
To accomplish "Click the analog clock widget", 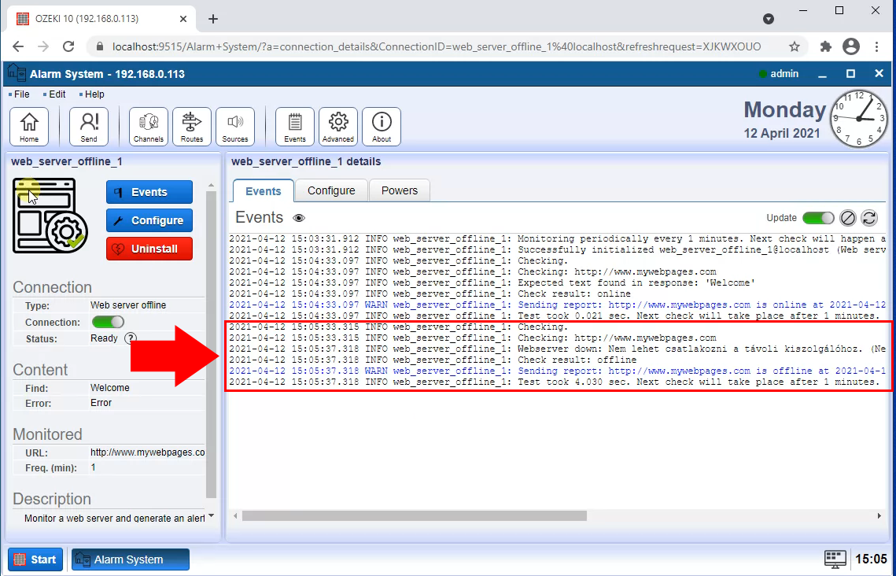I will pyautogui.click(x=859, y=118).
